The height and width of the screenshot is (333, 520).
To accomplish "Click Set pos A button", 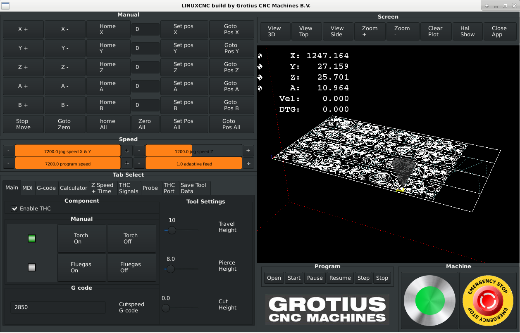I will click(x=184, y=86).
